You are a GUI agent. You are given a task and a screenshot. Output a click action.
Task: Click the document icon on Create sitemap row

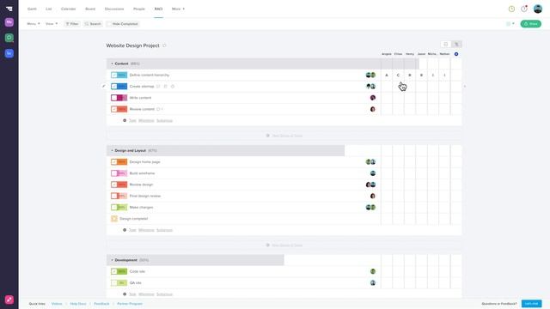165,86
